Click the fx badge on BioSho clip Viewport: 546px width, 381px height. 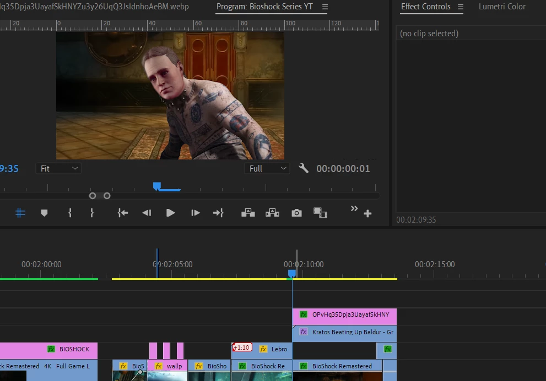(x=199, y=366)
